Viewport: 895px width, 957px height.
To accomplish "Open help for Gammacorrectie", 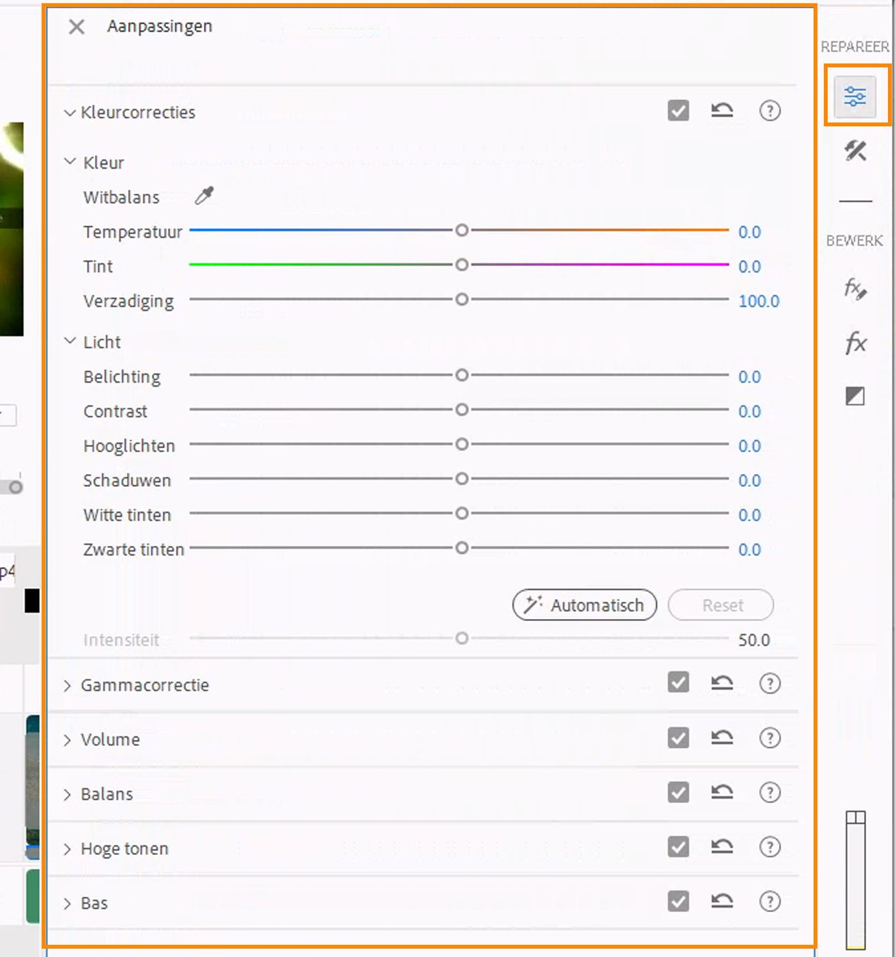I will [x=770, y=684].
